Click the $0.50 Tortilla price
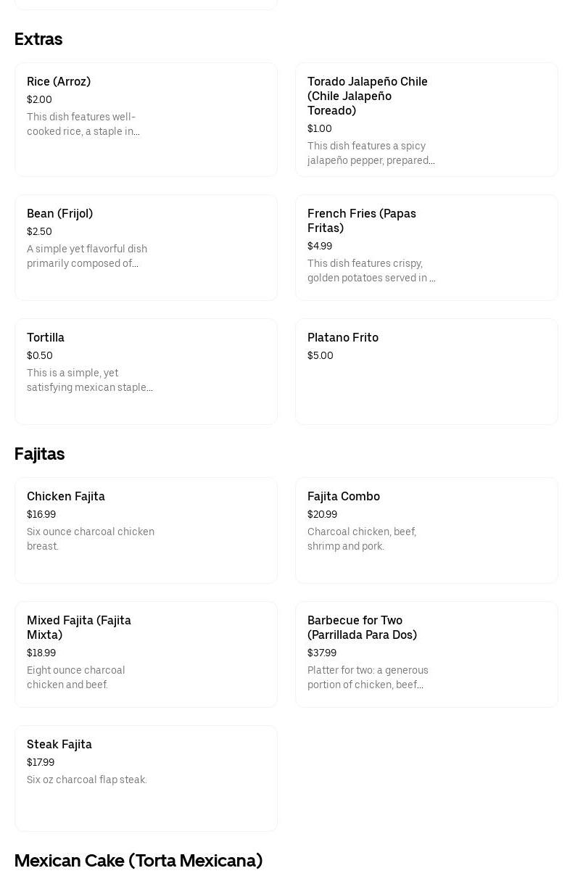This screenshot has height=876, width=583. click(40, 355)
